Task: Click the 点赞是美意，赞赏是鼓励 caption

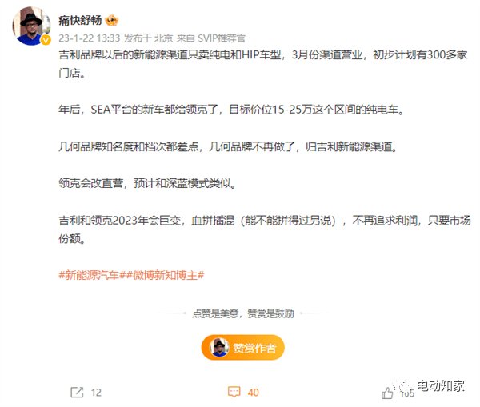Action: (x=243, y=313)
